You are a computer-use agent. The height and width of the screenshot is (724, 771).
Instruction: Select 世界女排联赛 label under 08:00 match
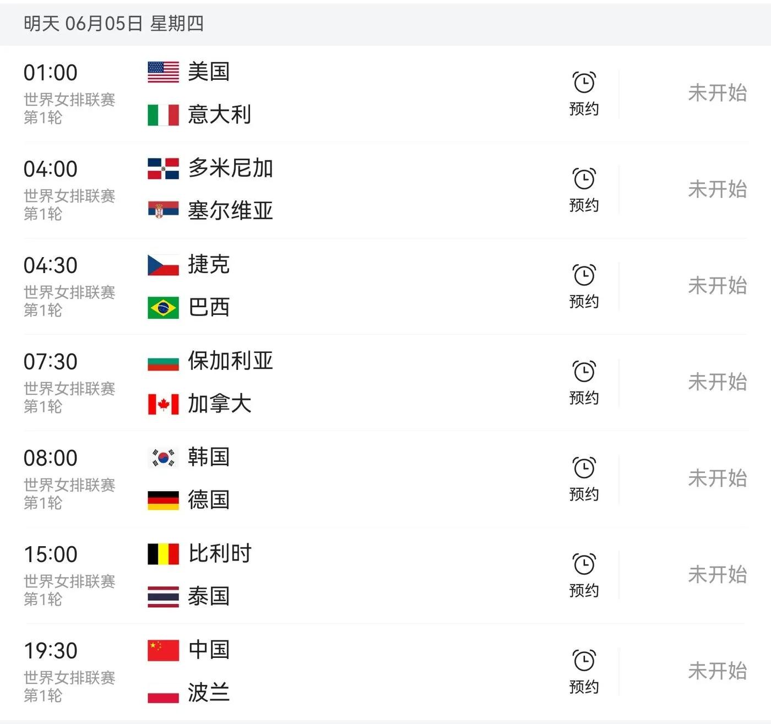69,485
